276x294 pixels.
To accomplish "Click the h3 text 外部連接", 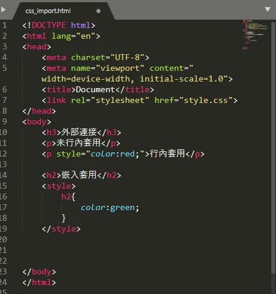I will (79, 132).
